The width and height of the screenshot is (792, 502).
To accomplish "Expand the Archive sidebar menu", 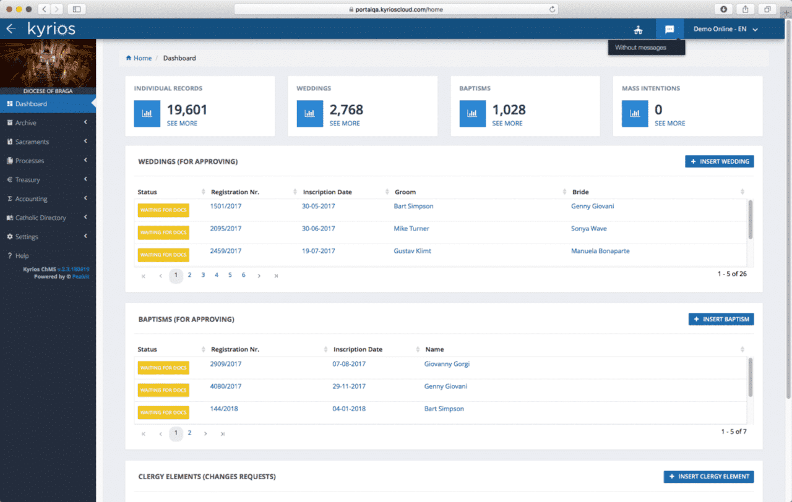I will point(26,123).
